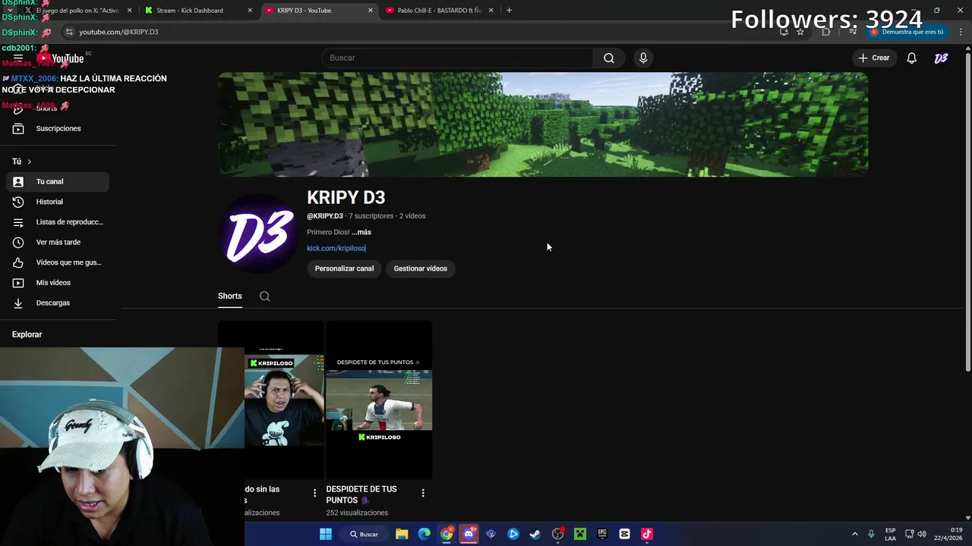The image size is (972, 546).
Task: Launch Microsoft Edge from the taskbar
Action: (424, 534)
